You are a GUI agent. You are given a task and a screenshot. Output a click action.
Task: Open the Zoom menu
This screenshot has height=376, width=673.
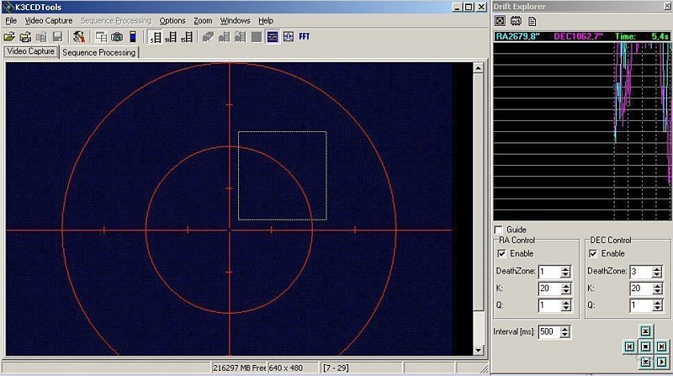203,20
